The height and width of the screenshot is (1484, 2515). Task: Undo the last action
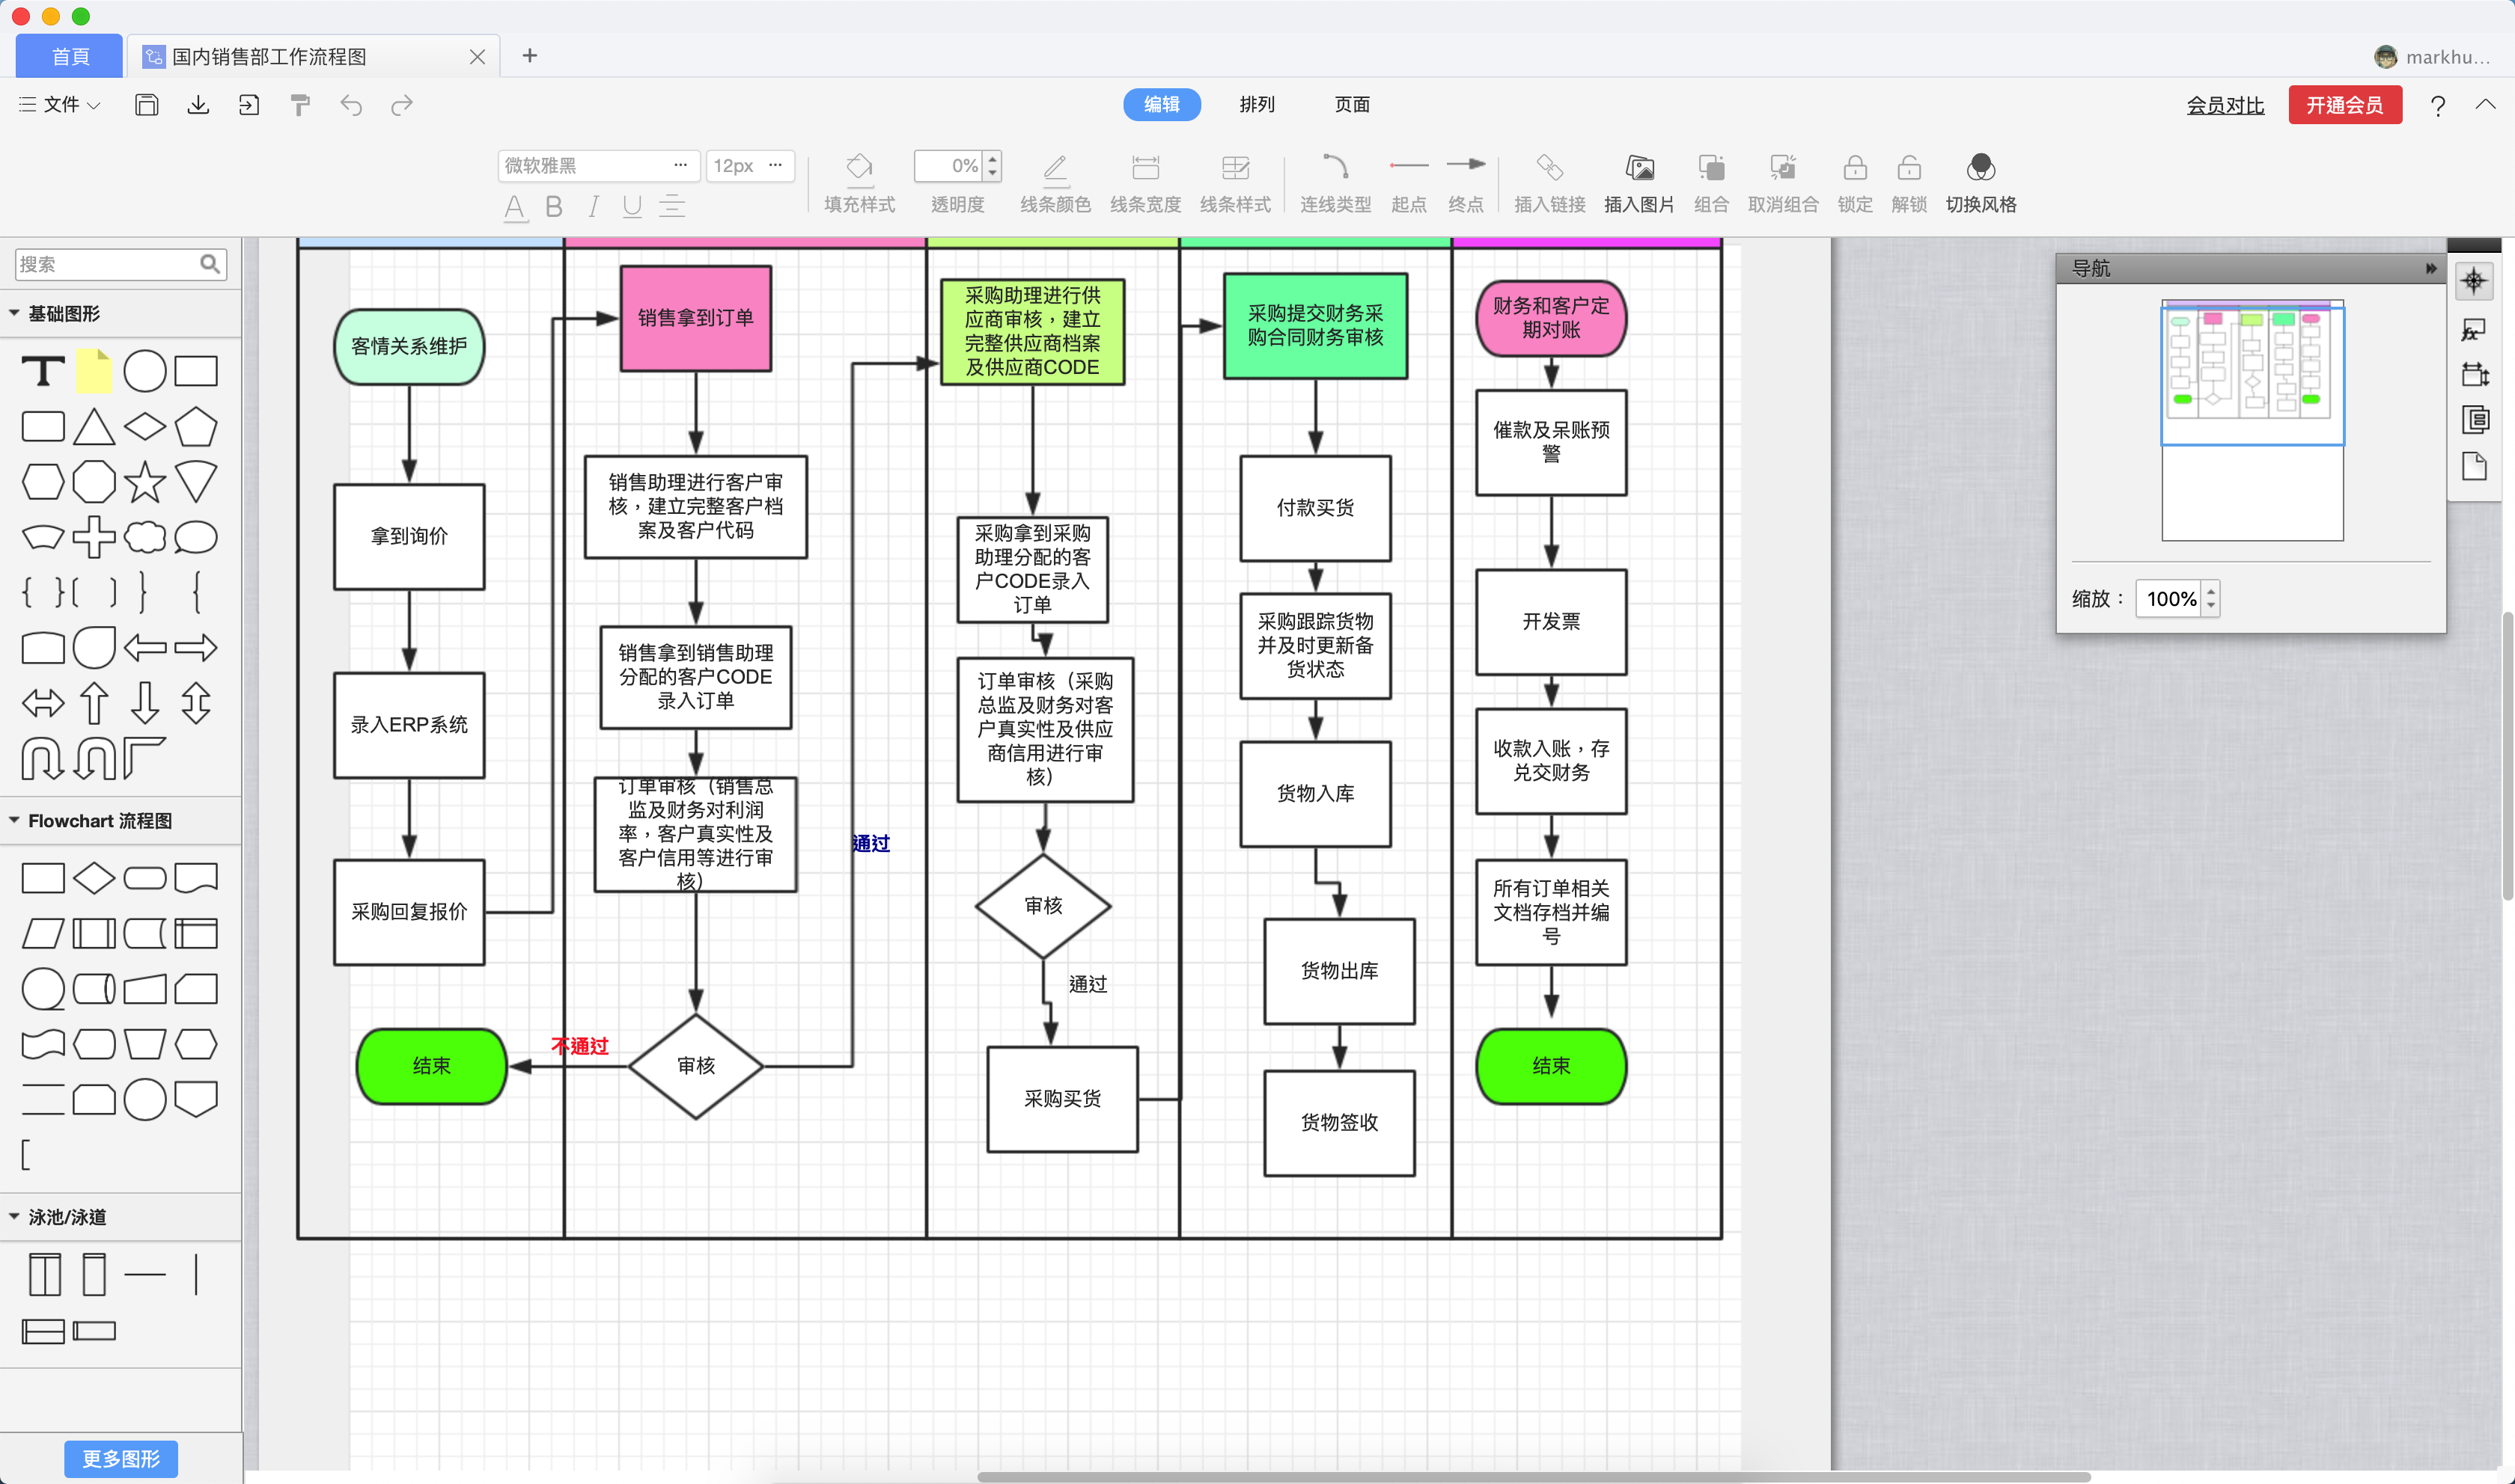pyautogui.click(x=351, y=105)
